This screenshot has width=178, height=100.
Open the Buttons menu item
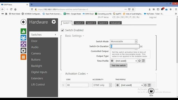click(36, 60)
